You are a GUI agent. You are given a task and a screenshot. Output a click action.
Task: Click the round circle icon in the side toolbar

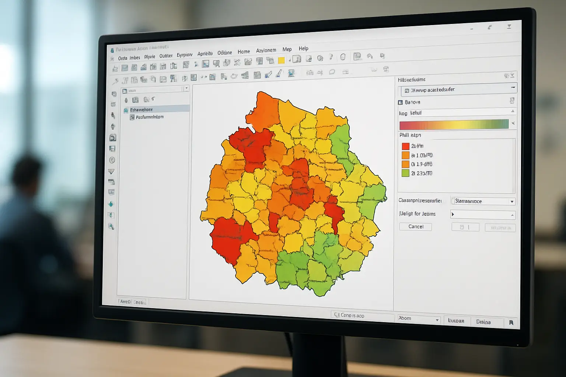click(112, 160)
